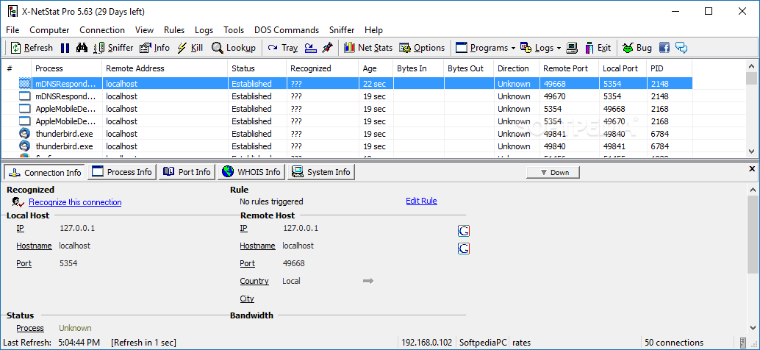Open the Computer menu

click(49, 30)
